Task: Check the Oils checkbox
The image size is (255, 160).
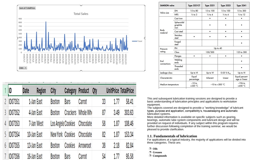Action: [150, 149]
